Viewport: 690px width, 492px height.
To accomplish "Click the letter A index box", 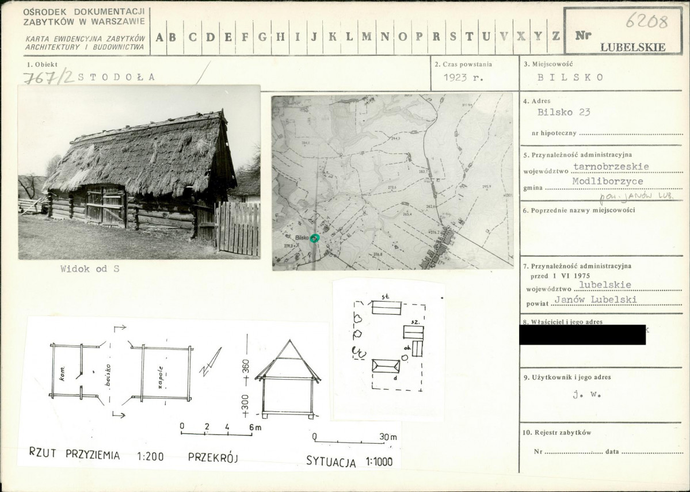I will tap(159, 37).
